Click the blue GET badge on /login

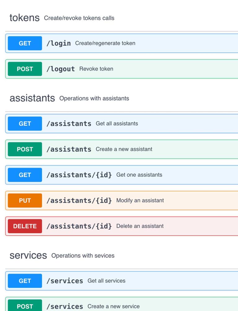[x=24, y=43]
